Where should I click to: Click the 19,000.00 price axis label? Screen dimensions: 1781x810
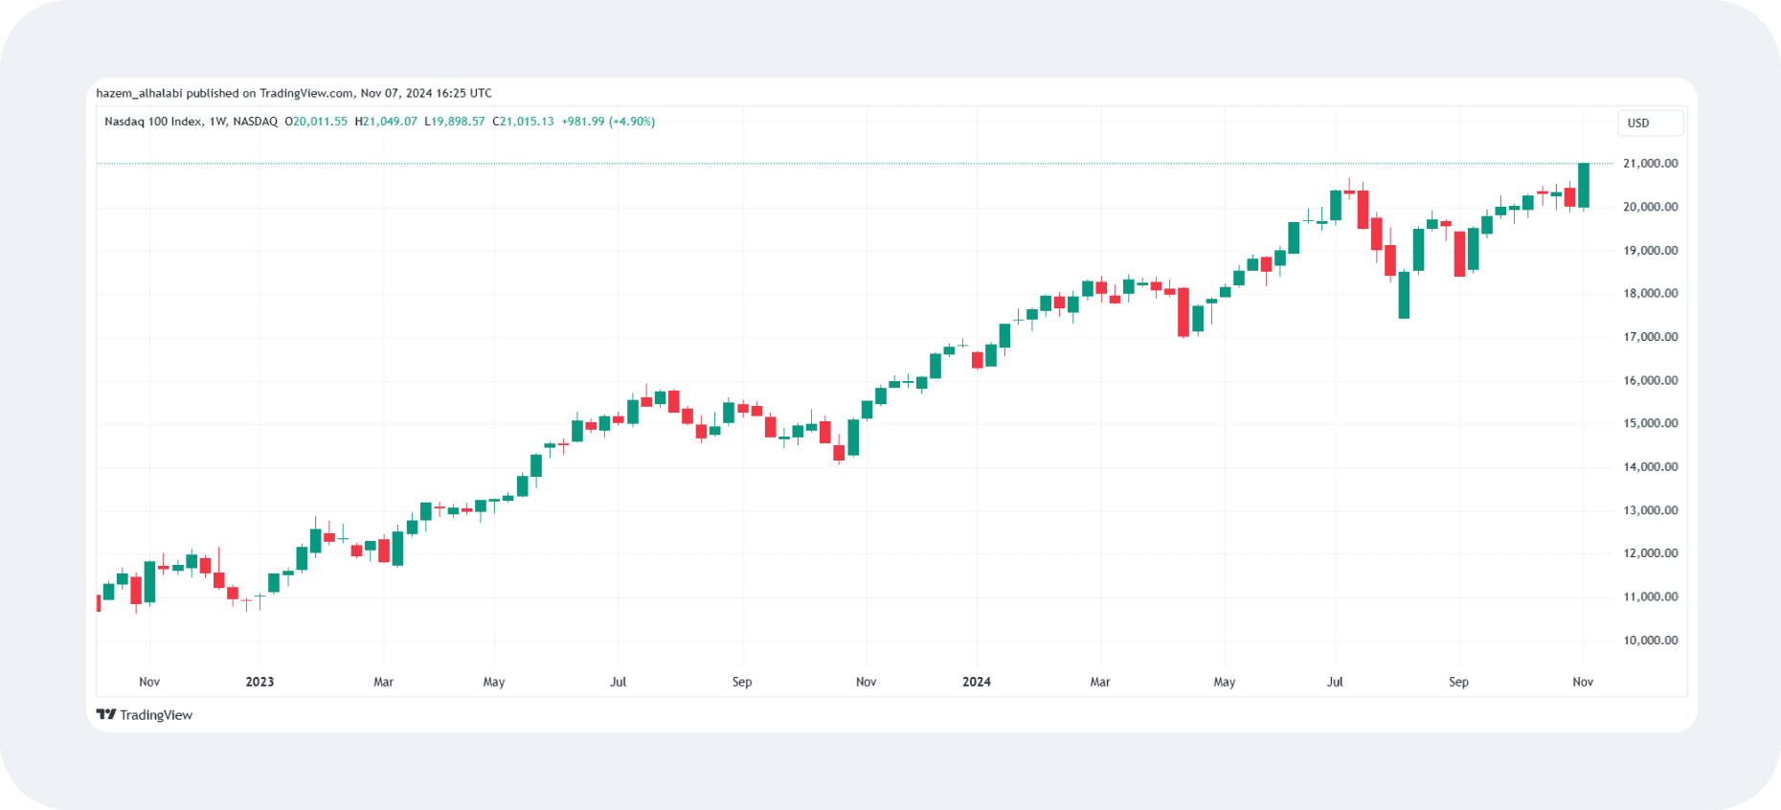1650,251
